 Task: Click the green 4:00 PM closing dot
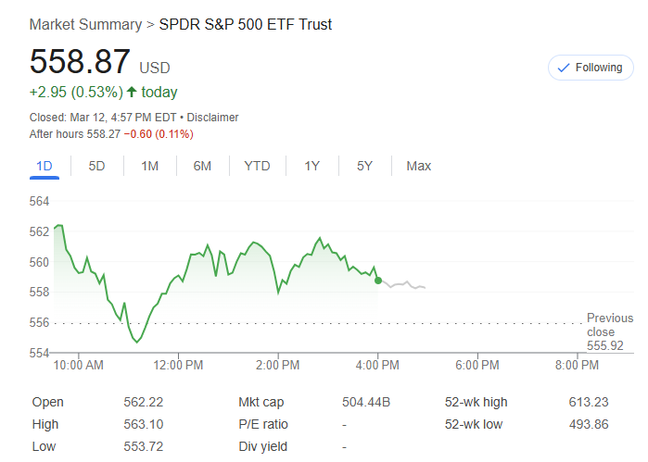click(x=378, y=280)
